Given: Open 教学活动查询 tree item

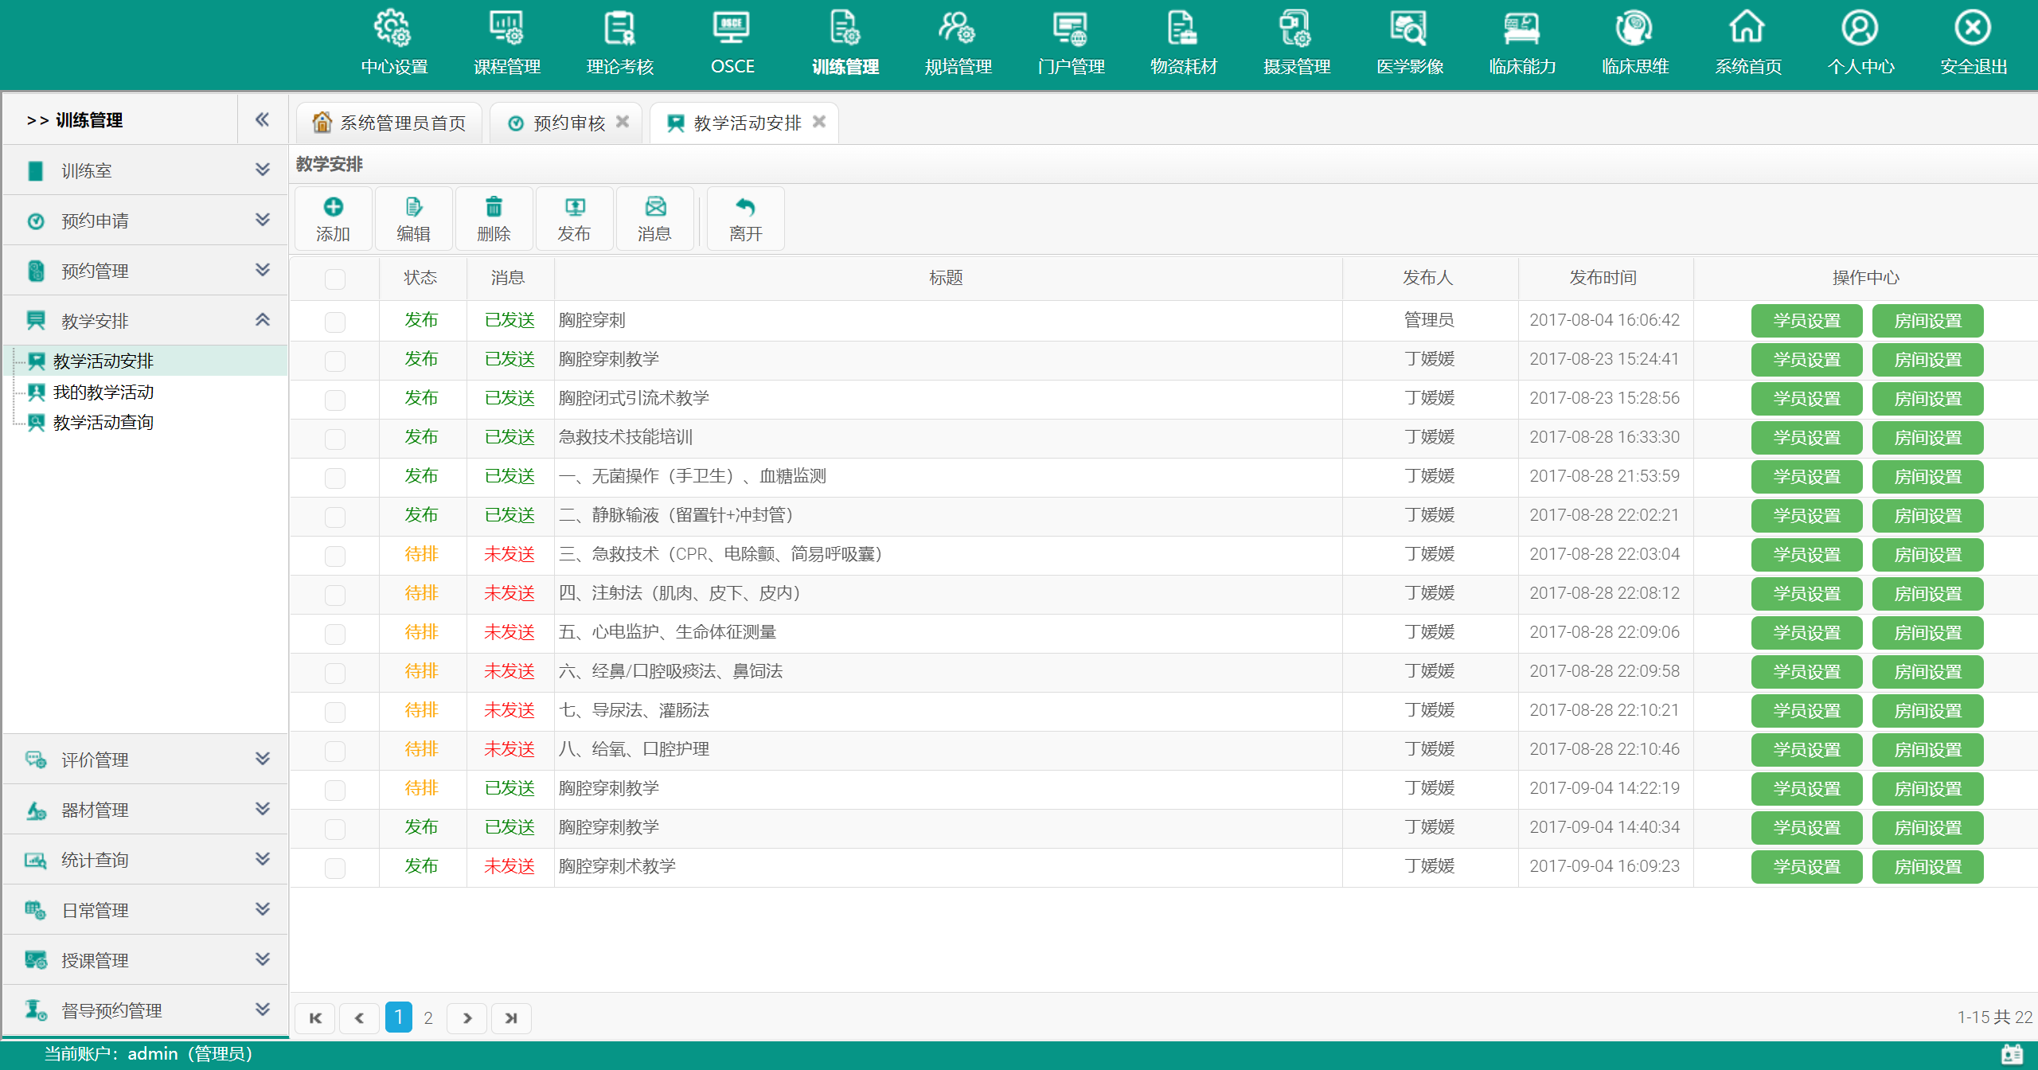Looking at the screenshot, I should [x=103, y=422].
